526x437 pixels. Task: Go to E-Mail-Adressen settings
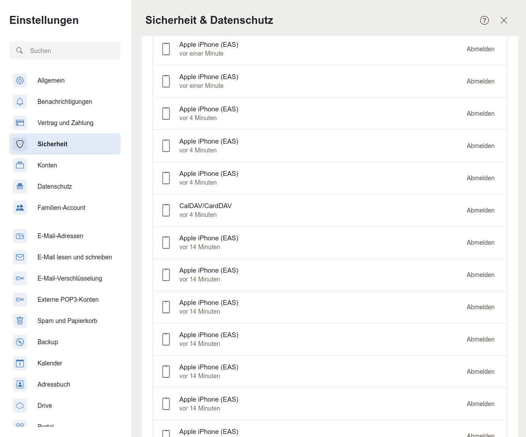(x=60, y=236)
